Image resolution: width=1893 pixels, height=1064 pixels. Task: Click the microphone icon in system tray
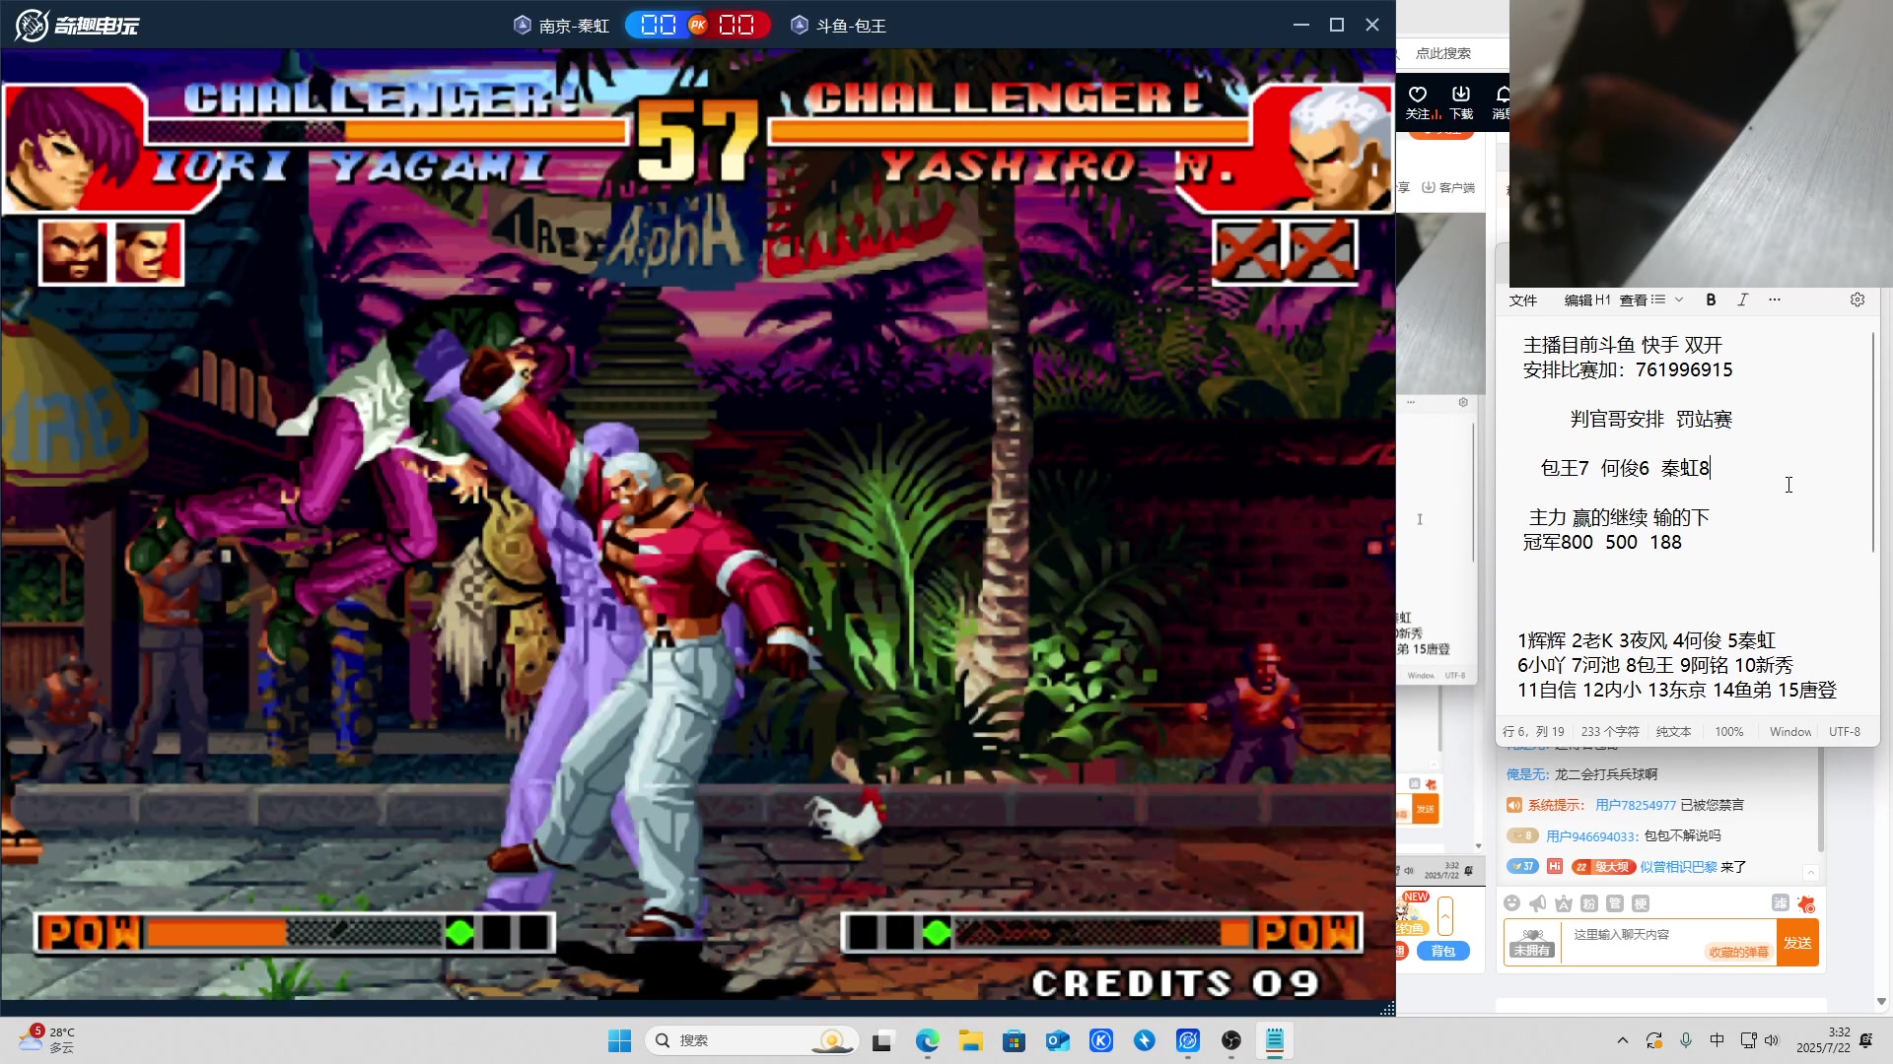coord(1686,1040)
